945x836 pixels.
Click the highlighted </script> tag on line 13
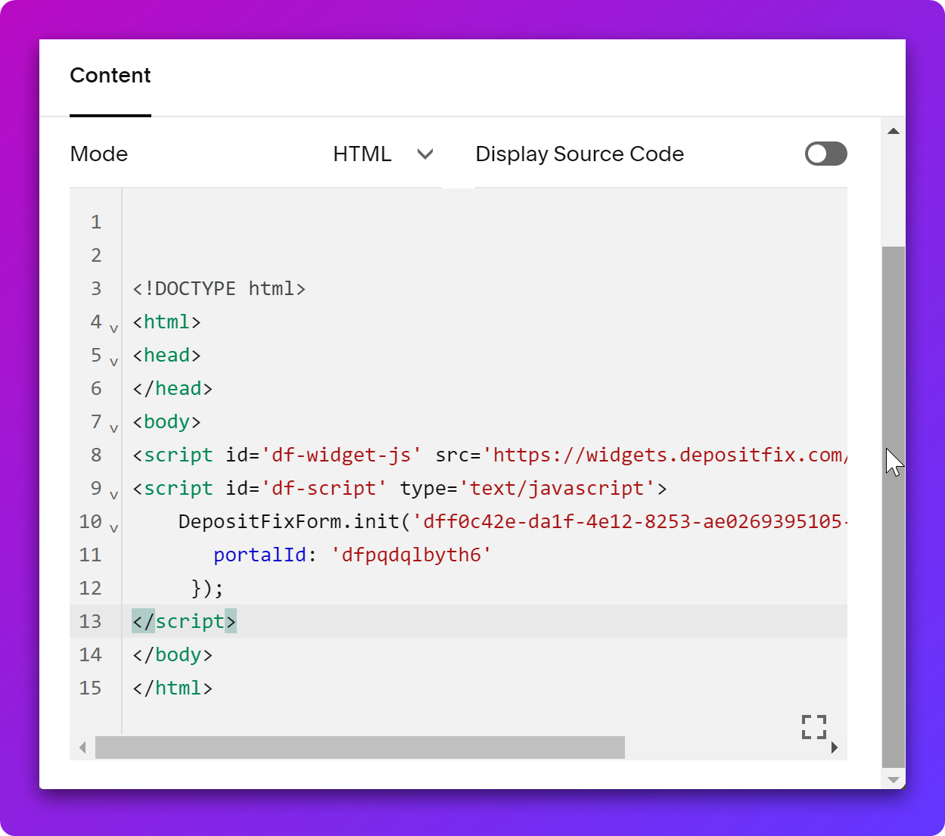click(184, 621)
